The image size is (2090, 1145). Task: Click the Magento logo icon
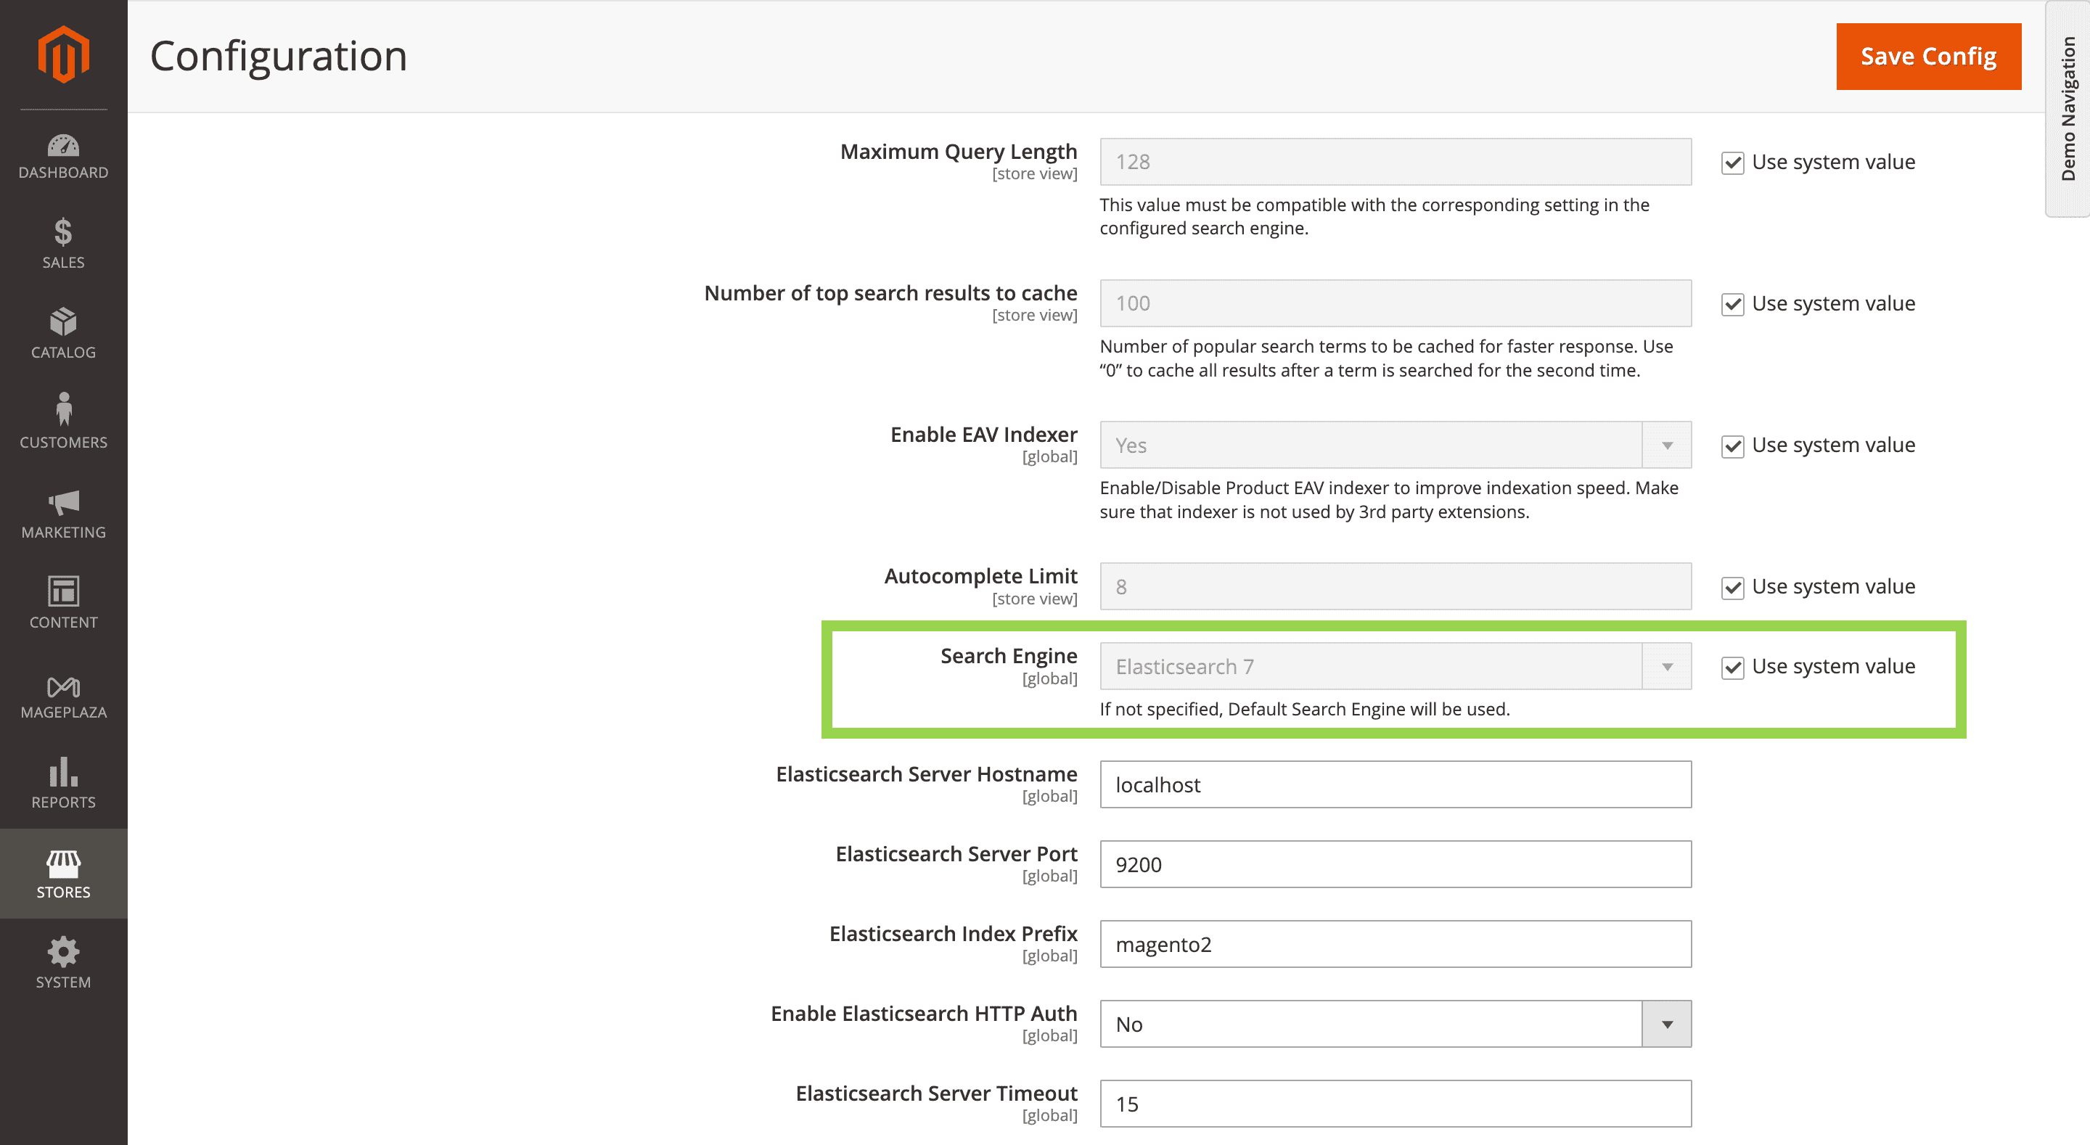(x=63, y=54)
